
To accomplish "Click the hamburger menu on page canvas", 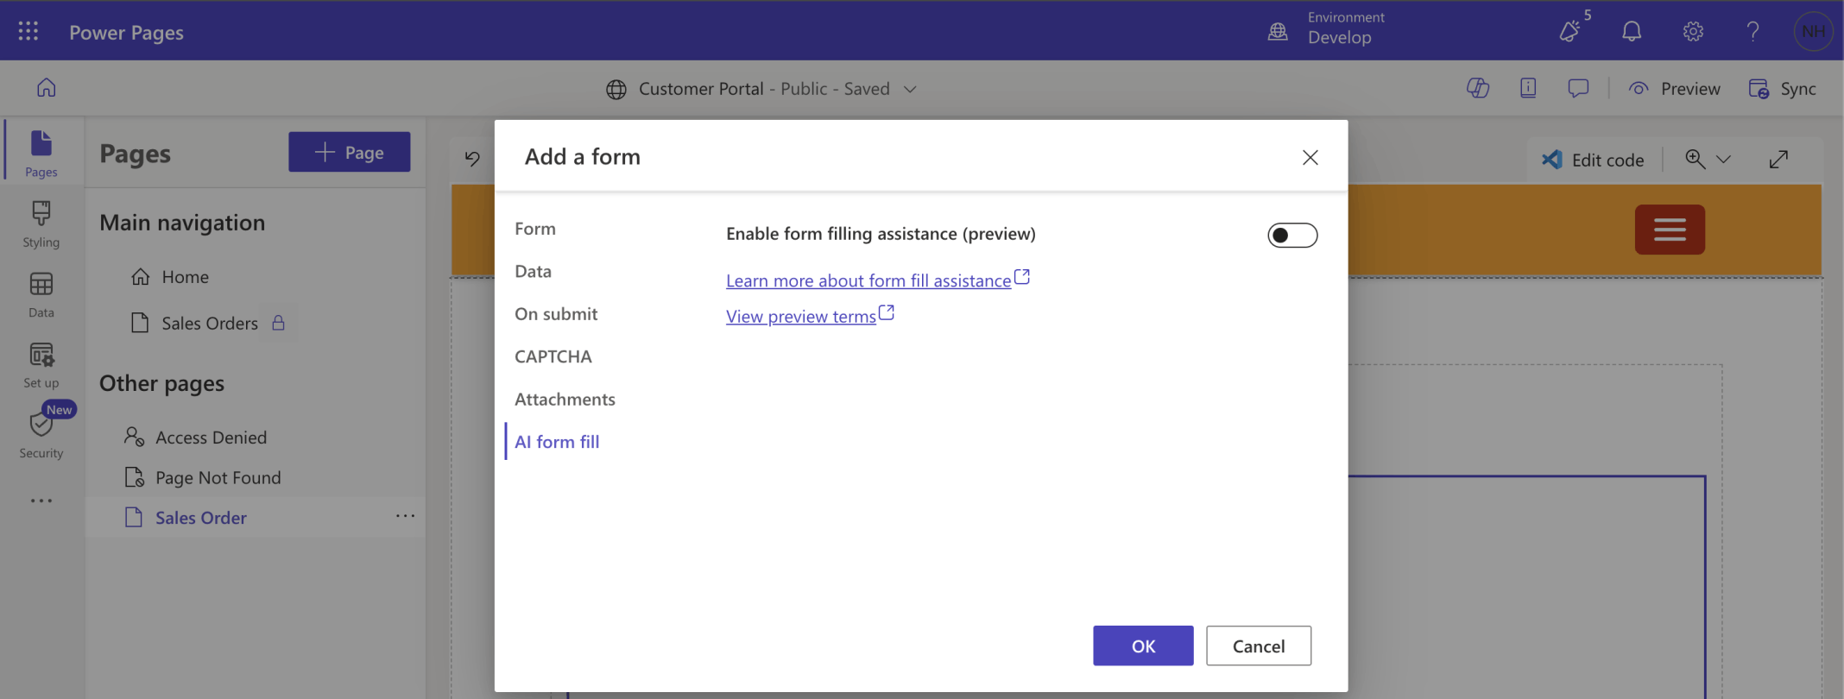I will (1669, 230).
